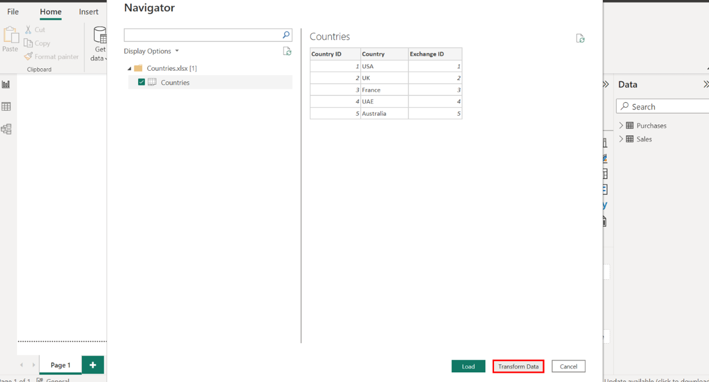Open the Display Options dropdown
The width and height of the screenshot is (709, 382).
152,51
